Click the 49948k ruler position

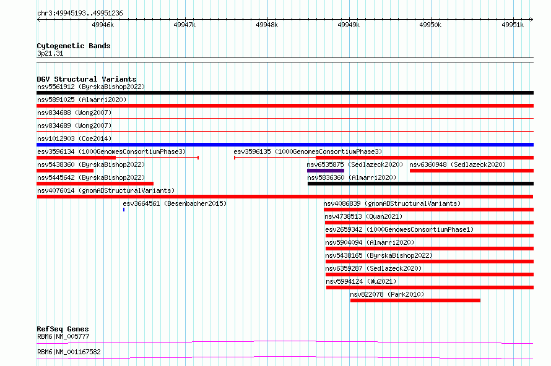[267, 25]
